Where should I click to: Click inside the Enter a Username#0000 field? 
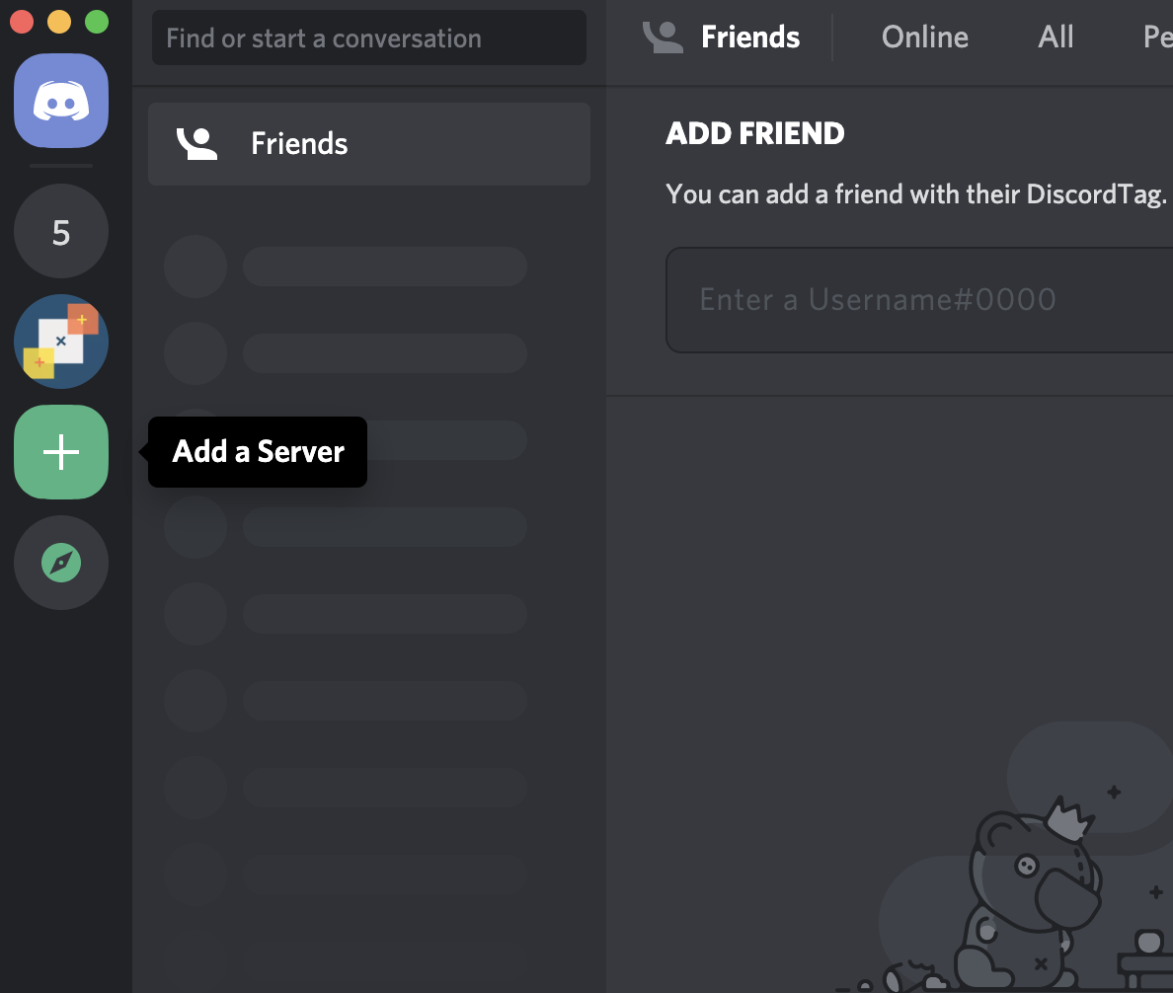pyautogui.click(x=918, y=299)
